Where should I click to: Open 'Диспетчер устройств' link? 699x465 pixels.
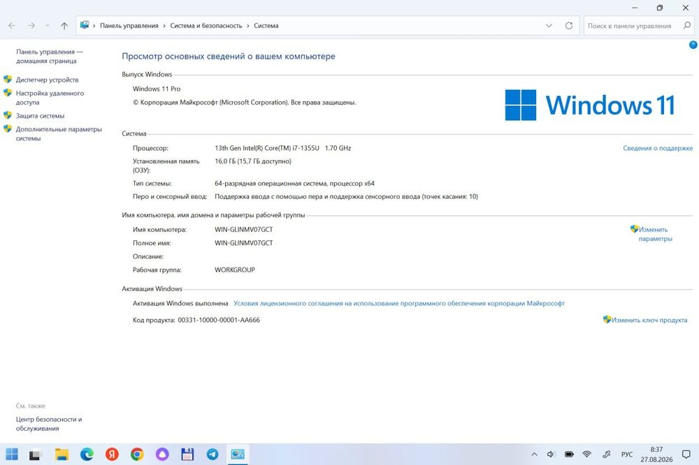(48, 80)
